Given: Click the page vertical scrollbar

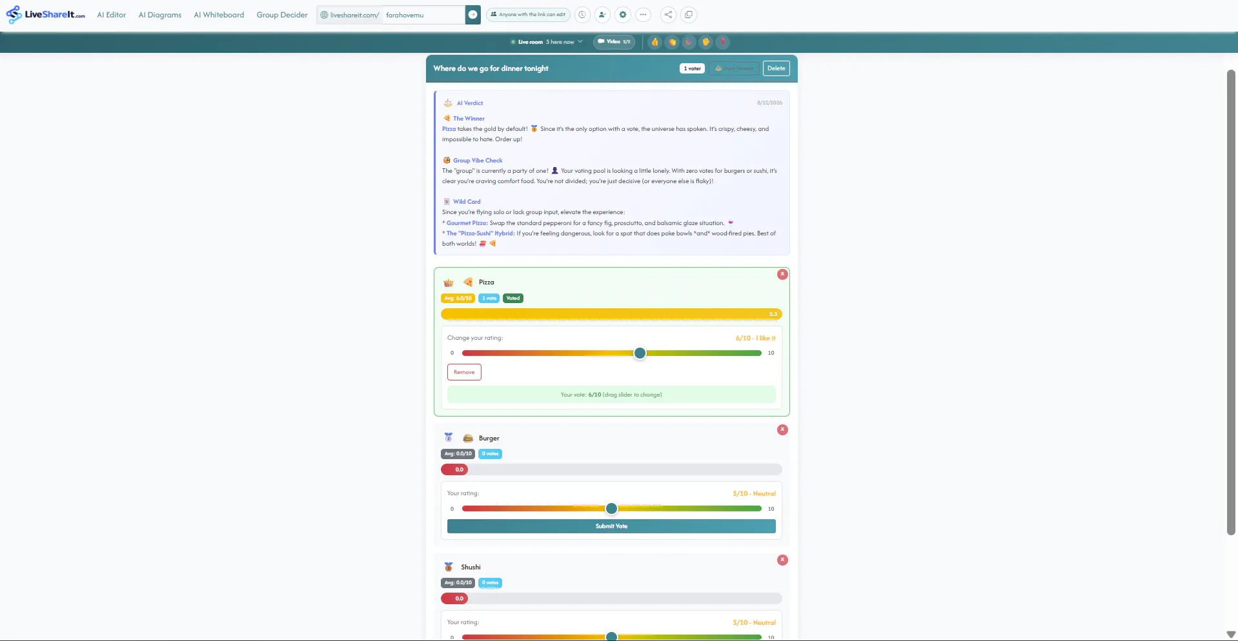Looking at the screenshot, I should (1231, 302).
